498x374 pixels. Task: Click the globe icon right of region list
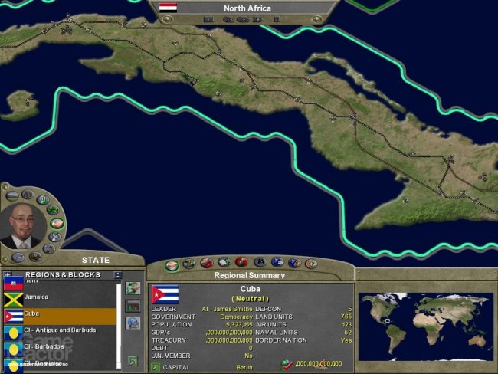point(133,323)
